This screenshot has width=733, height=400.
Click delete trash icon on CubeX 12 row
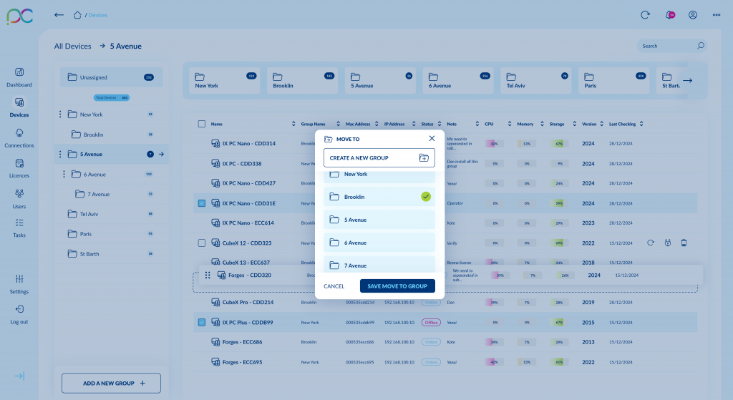(684, 243)
